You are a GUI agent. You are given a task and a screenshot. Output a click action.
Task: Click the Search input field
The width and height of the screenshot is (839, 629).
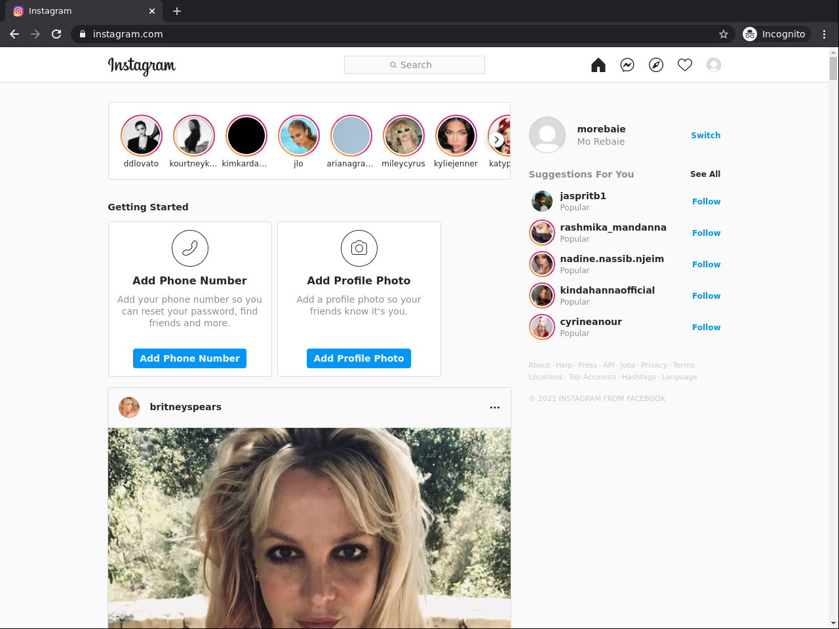[x=414, y=65]
